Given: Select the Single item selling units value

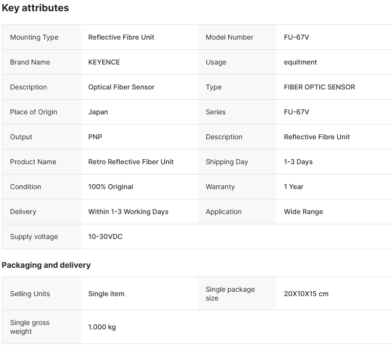Looking at the screenshot, I should pos(106,294).
